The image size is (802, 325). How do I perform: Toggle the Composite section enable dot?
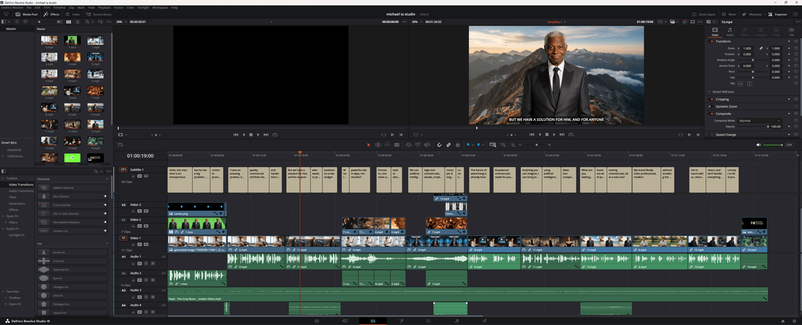[x=711, y=114]
